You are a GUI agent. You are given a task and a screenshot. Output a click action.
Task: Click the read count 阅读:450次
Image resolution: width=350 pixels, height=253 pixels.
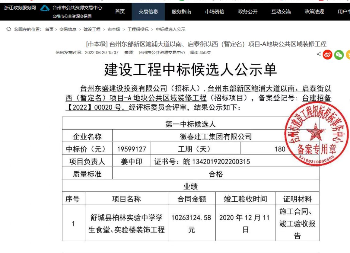click(x=200, y=53)
